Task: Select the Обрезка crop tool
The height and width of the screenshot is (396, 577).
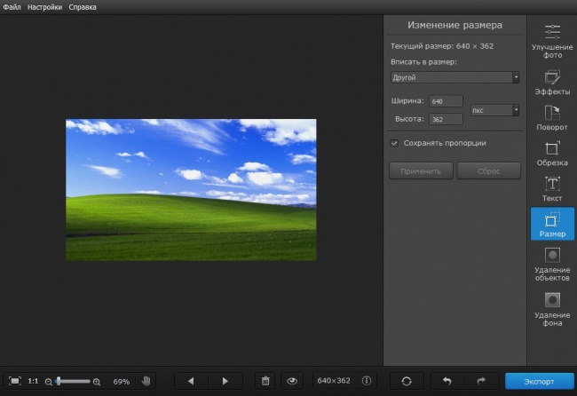Action: click(x=552, y=154)
